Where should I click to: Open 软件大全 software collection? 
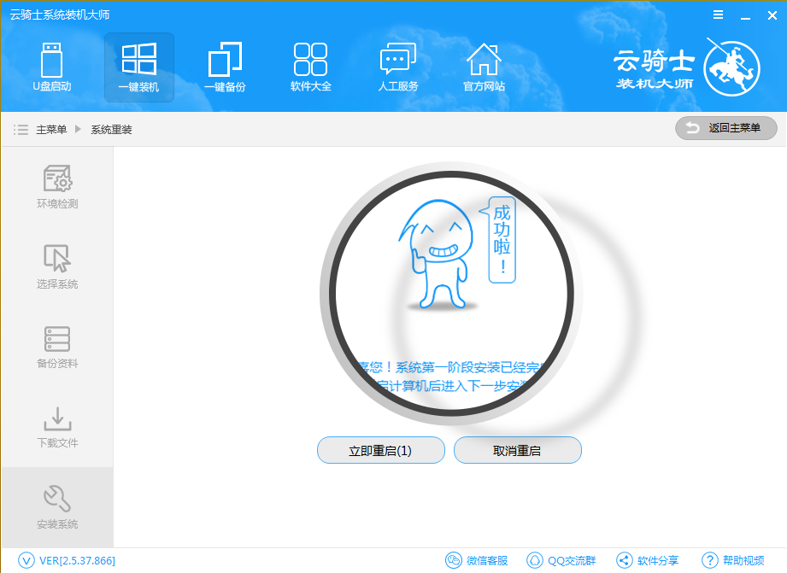[311, 67]
